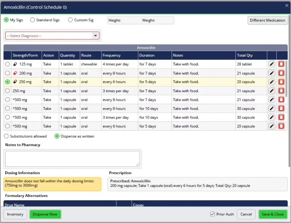Delete the 250 mg every 6 hours sig
Image resolution: width=291 pixels, height=223 pixels.
(x=281, y=82)
